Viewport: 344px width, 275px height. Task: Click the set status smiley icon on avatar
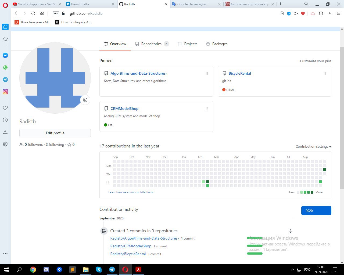pos(85,100)
